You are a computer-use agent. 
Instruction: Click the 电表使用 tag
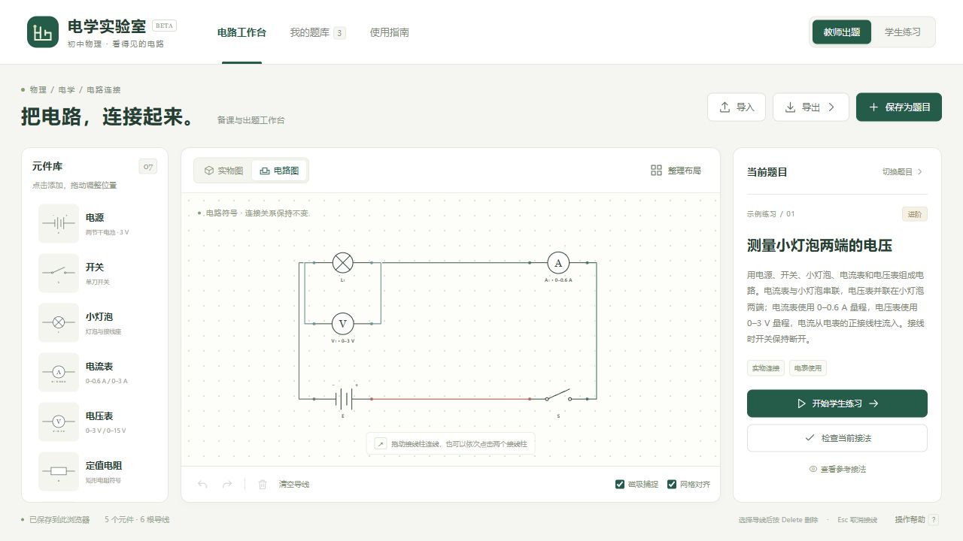[808, 368]
